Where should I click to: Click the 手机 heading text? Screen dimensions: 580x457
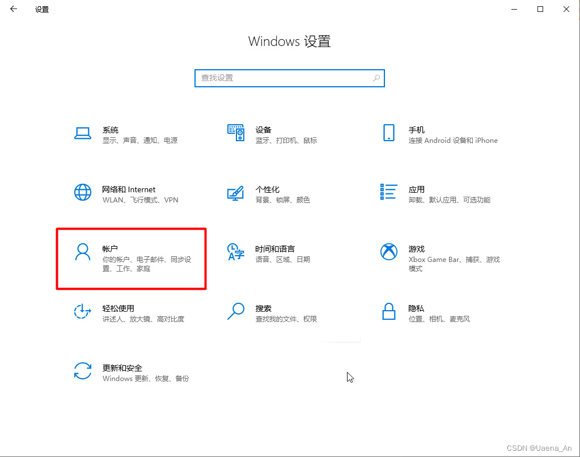click(x=417, y=130)
